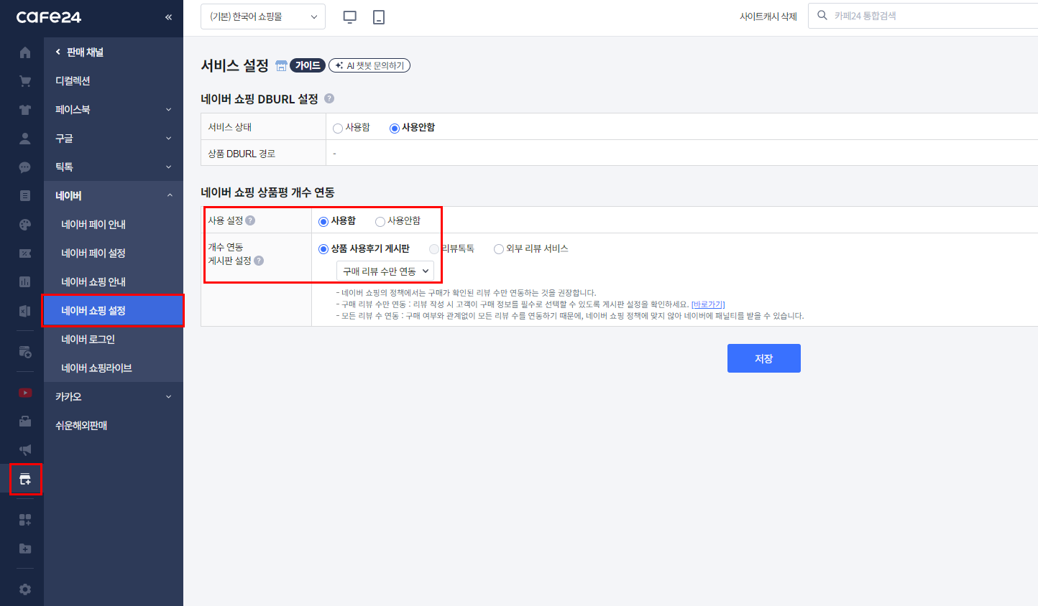
Task: Open 네이버 쇼핑 설정 menu item
Action: [x=114, y=311]
